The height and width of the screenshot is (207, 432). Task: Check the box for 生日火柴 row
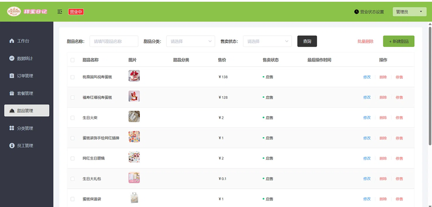pos(72,118)
